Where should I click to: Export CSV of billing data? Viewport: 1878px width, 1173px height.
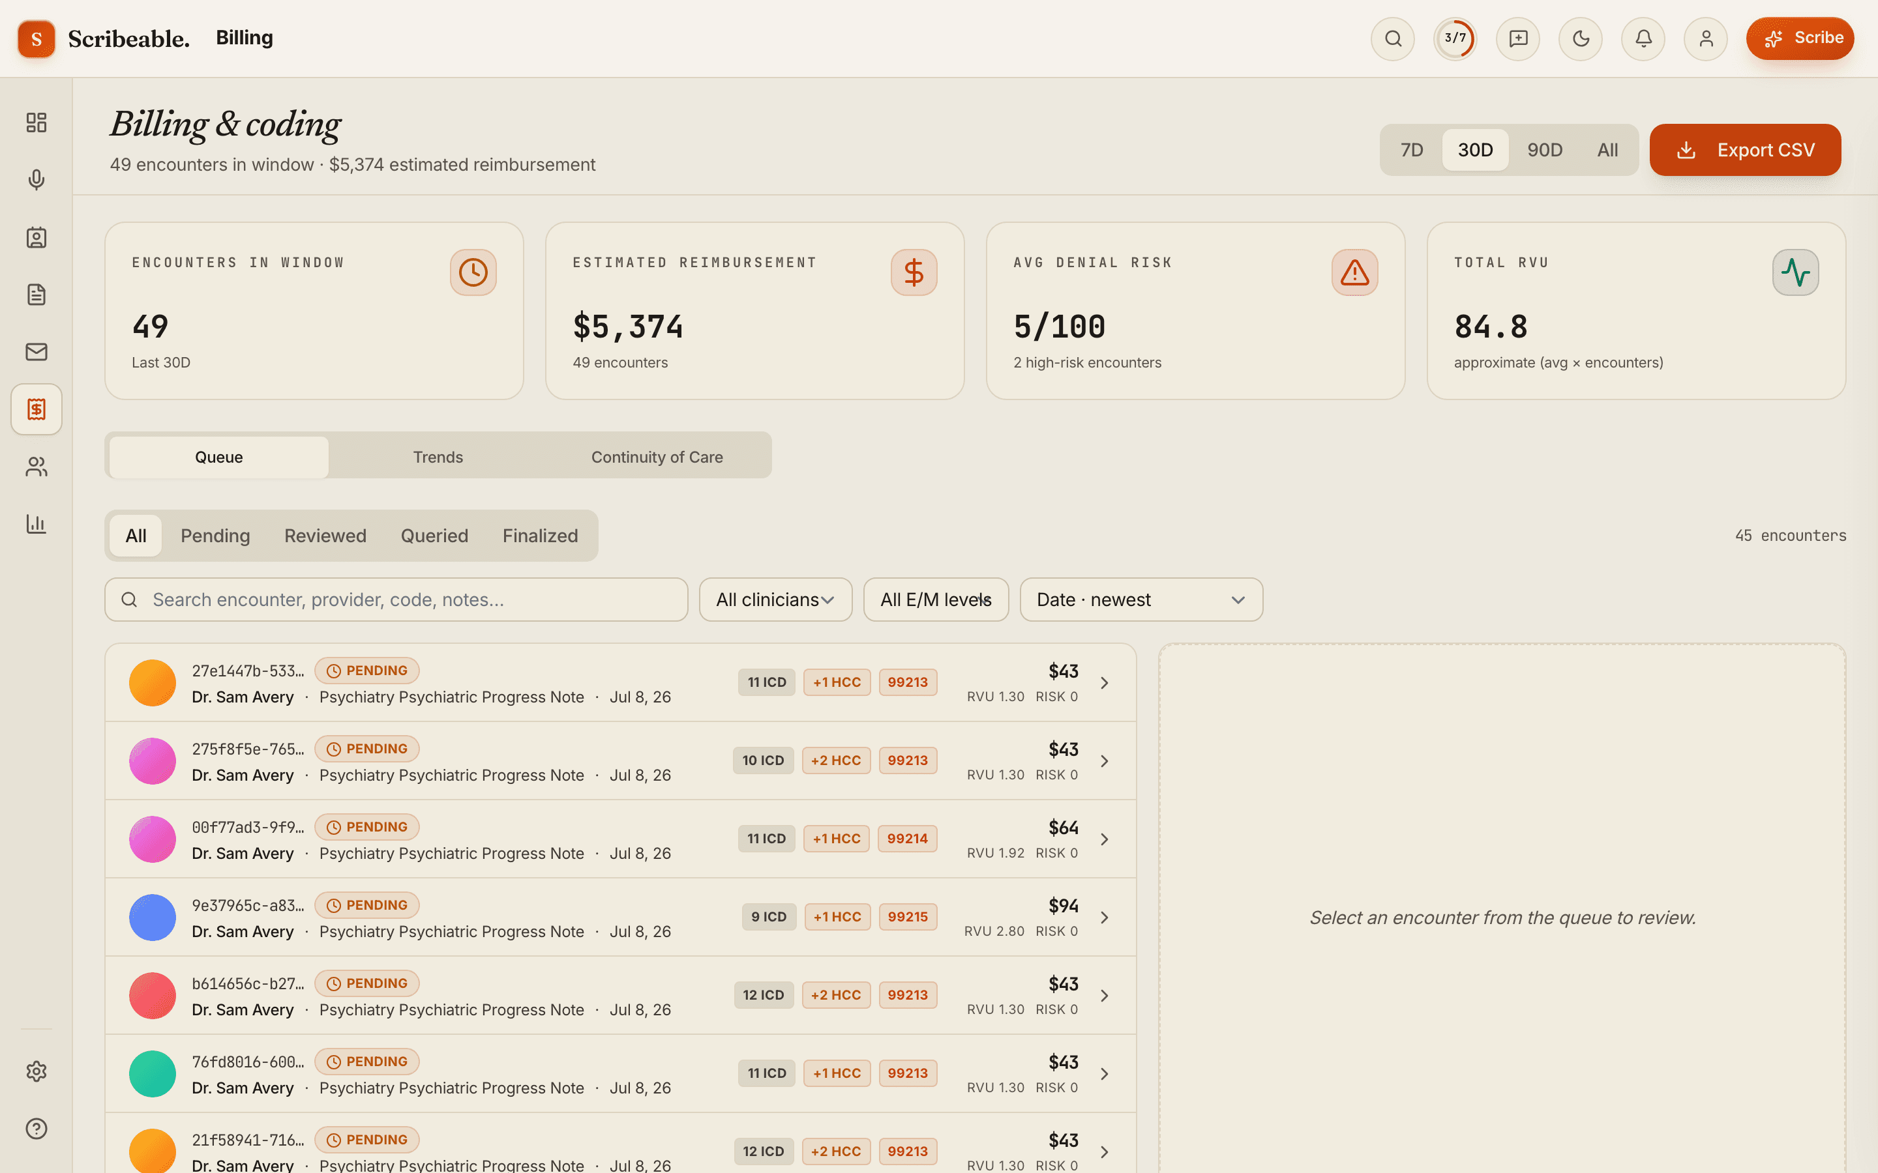tap(1745, 150)
